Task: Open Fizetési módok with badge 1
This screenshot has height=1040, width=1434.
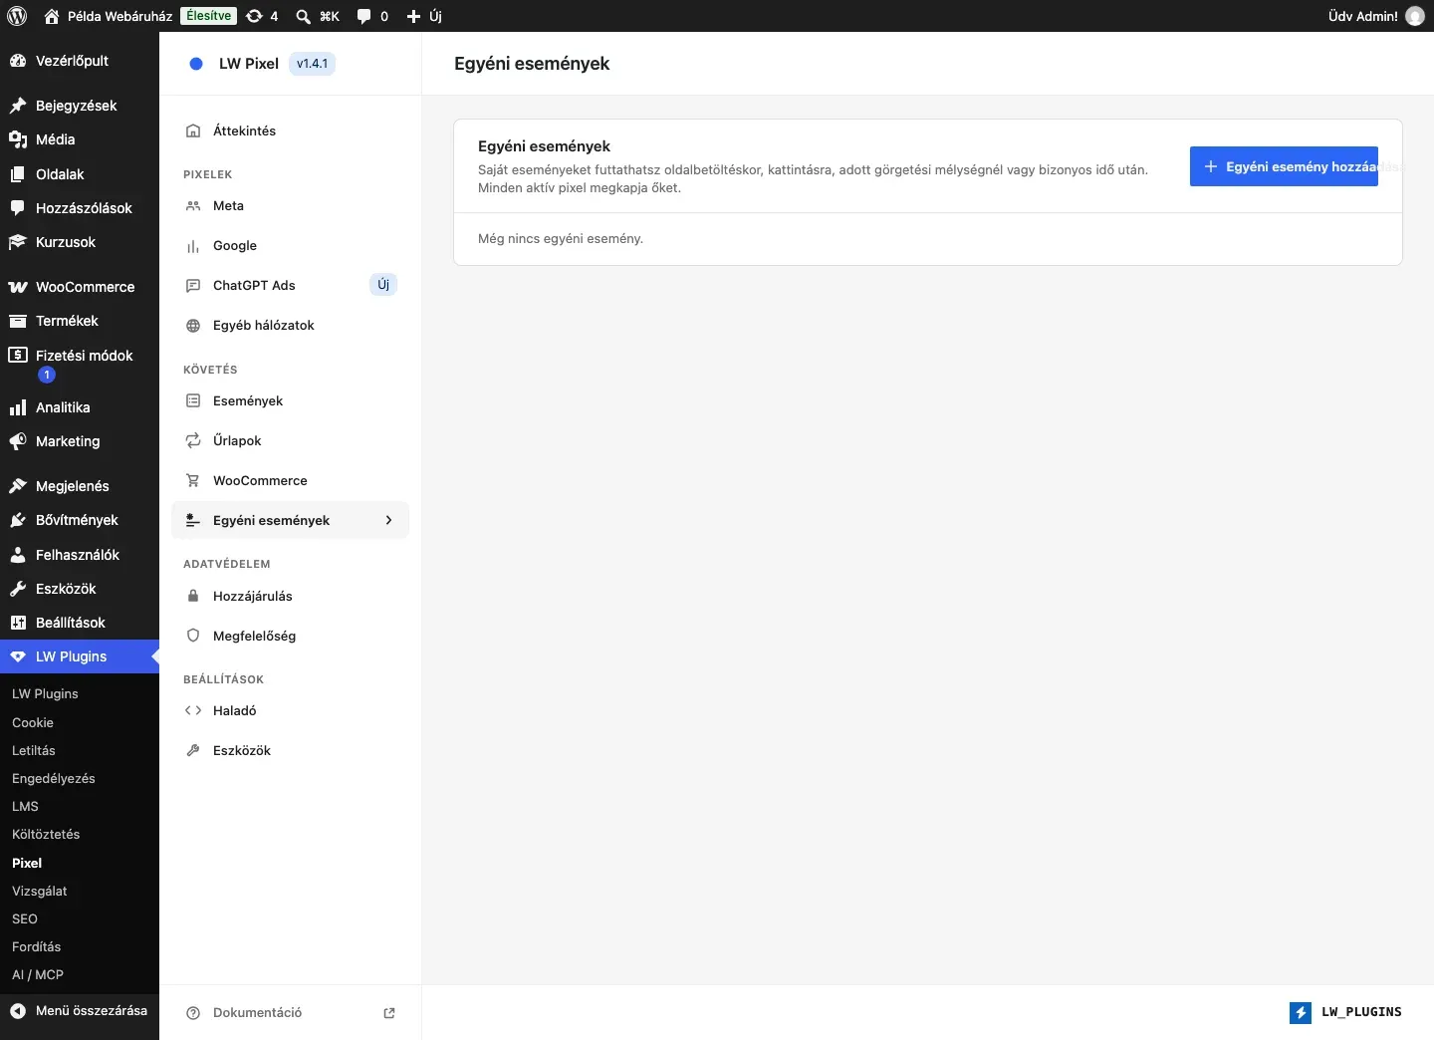Action: click(80, 365)
